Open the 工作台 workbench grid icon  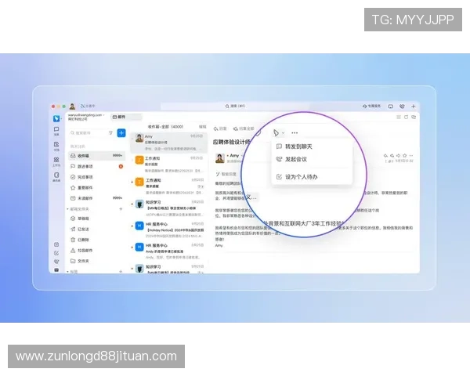(56, 161)
